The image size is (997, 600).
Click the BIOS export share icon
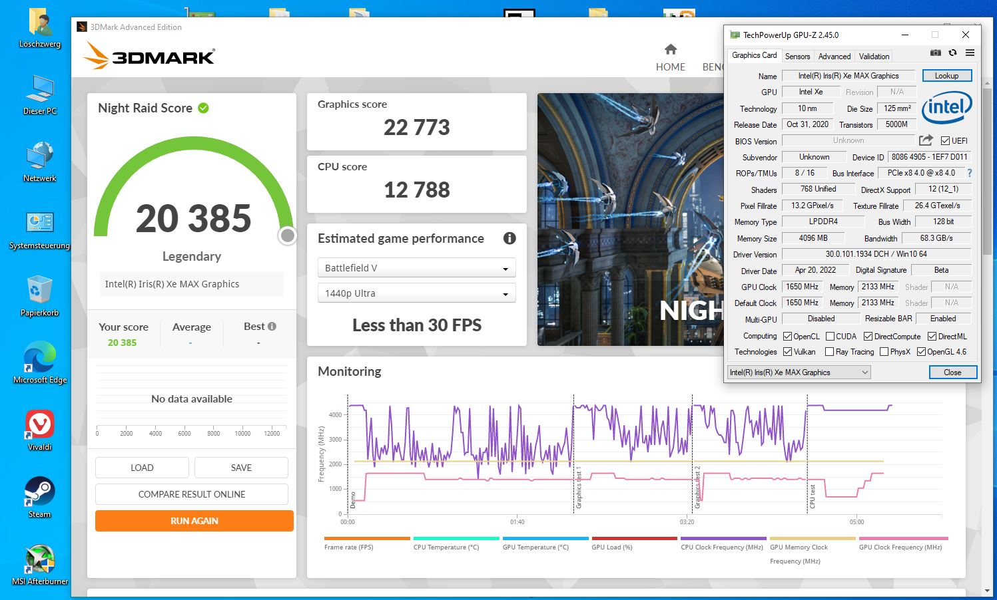(926, 140)
